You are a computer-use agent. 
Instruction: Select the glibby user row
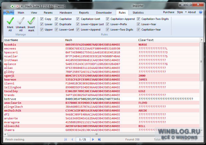(x=101, y=72)
